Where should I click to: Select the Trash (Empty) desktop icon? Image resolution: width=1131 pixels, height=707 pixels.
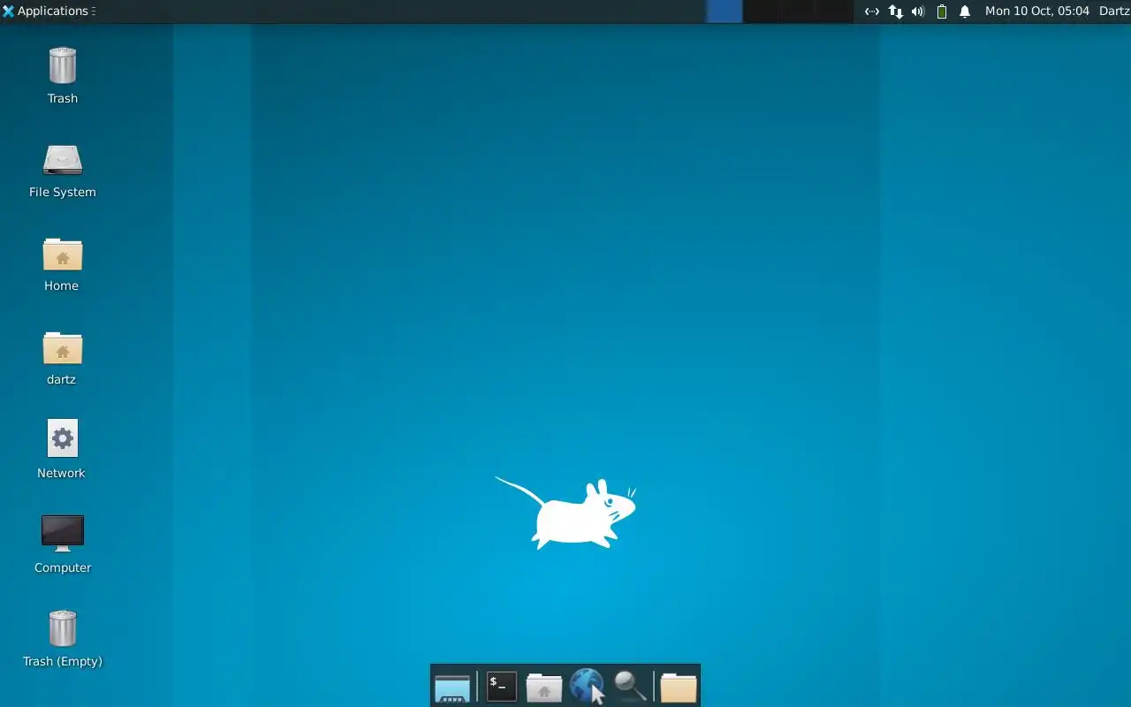63,628
